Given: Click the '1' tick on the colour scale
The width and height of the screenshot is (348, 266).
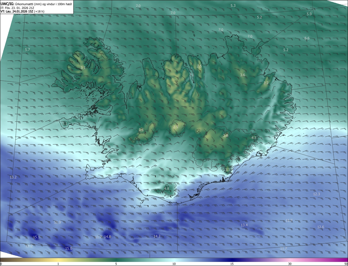Looking at the screenshot, I should [x=58, y=264].
